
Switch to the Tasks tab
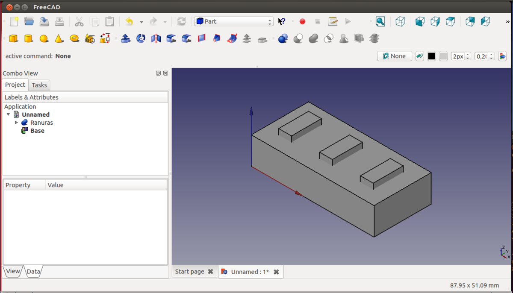click(x=39, y=85)
